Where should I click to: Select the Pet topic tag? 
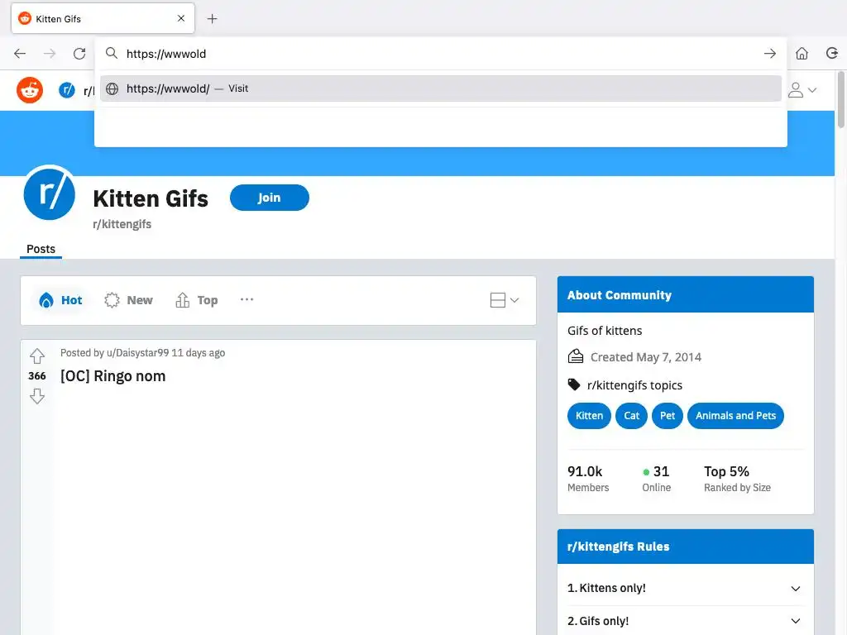coord(668,416)
